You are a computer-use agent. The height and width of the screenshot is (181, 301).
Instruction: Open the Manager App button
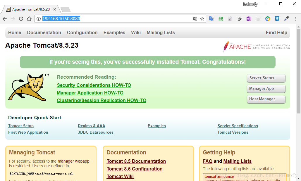click(266, 89)
